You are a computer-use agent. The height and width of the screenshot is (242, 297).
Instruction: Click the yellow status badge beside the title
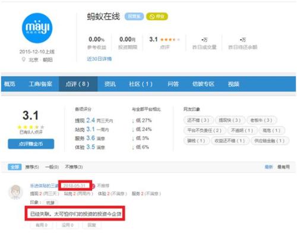click(157, 17)
